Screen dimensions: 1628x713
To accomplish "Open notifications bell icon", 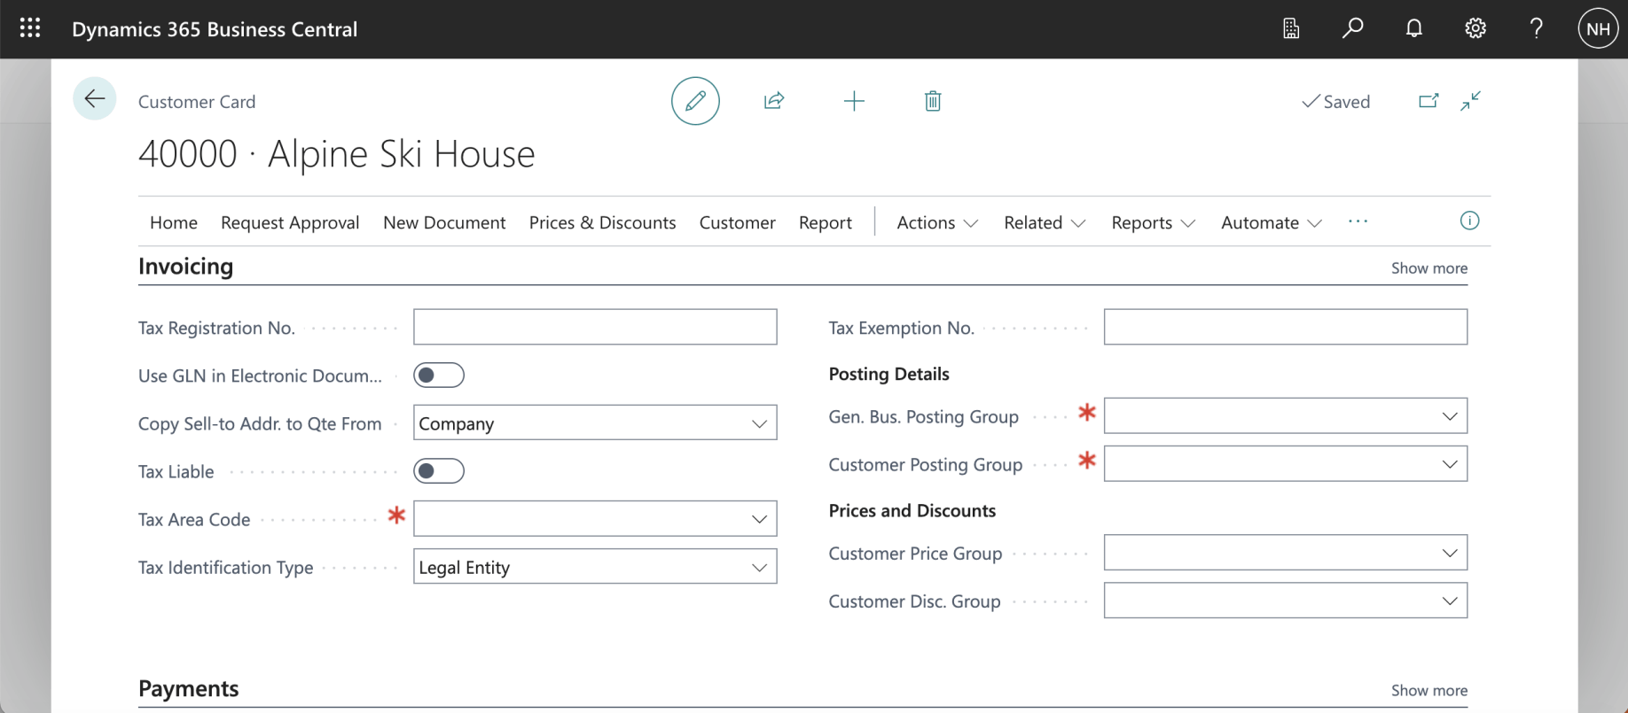I will click(x=1413, y=28).
